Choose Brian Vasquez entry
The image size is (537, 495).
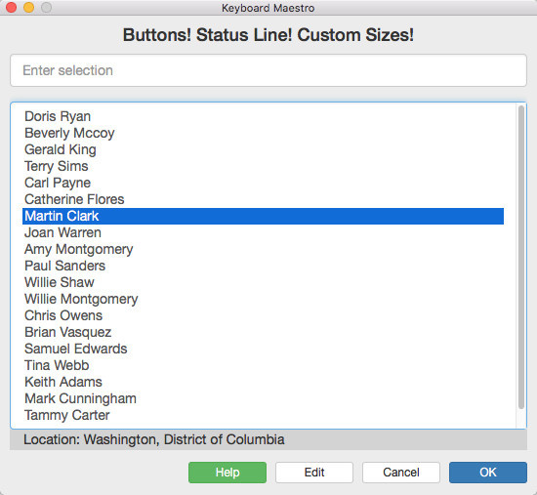coord(263,332)
